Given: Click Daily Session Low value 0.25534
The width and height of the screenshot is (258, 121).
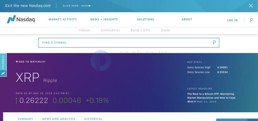Looking at the screenshot, I should click(x=223, y=72).
